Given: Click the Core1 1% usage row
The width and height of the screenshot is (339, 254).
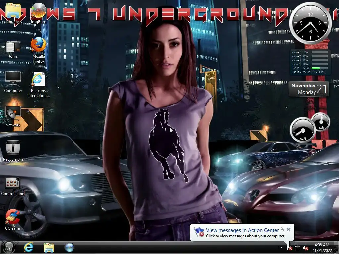Looking at the screenshot, I should point(310,52).
